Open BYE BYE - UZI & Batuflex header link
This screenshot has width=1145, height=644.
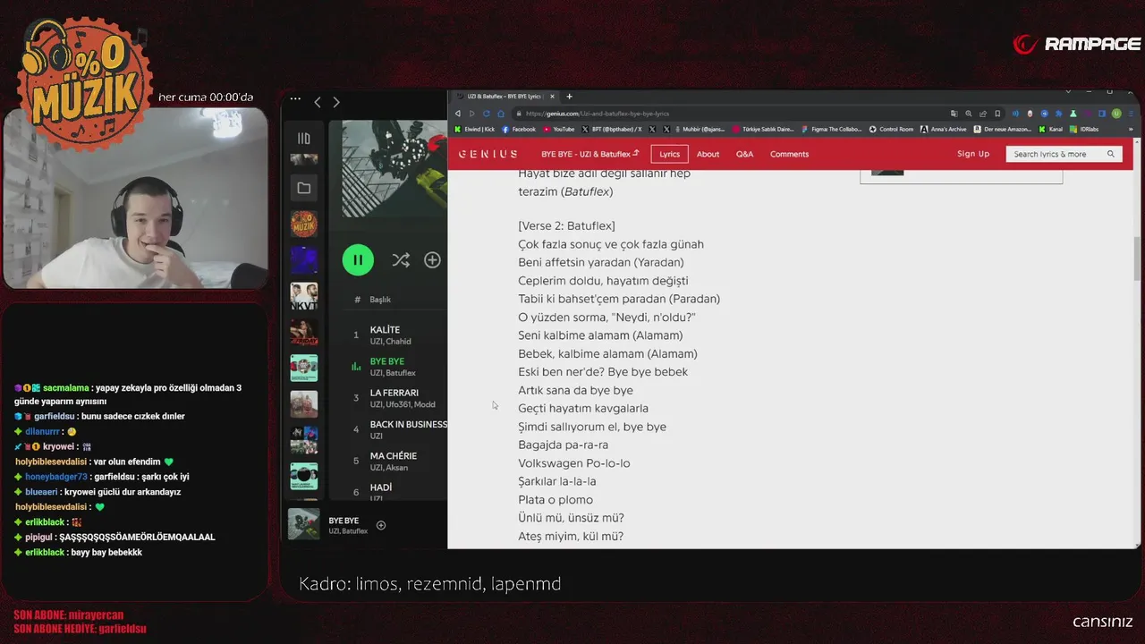click(589, 154)
